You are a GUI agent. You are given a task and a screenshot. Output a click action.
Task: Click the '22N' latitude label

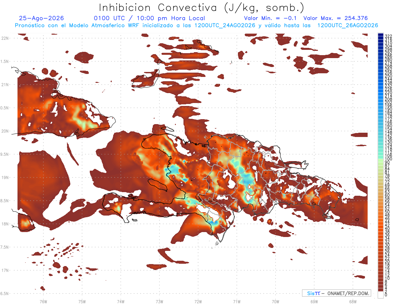[5, 38]
